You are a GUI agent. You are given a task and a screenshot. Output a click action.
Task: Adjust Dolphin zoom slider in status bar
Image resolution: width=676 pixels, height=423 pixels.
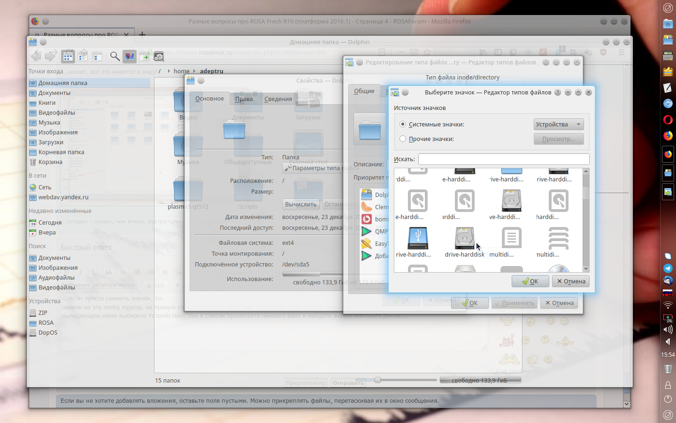(377, 380)
